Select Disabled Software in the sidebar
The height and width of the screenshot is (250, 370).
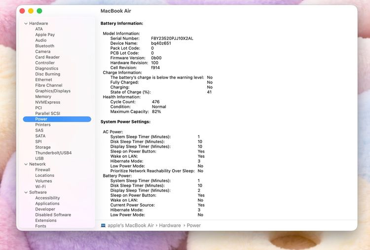click(53, 215)
